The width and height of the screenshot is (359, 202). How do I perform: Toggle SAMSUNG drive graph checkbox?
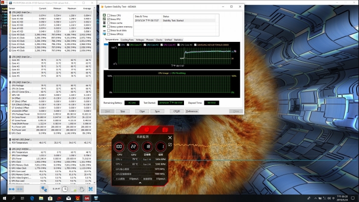(x=195, y=45)
